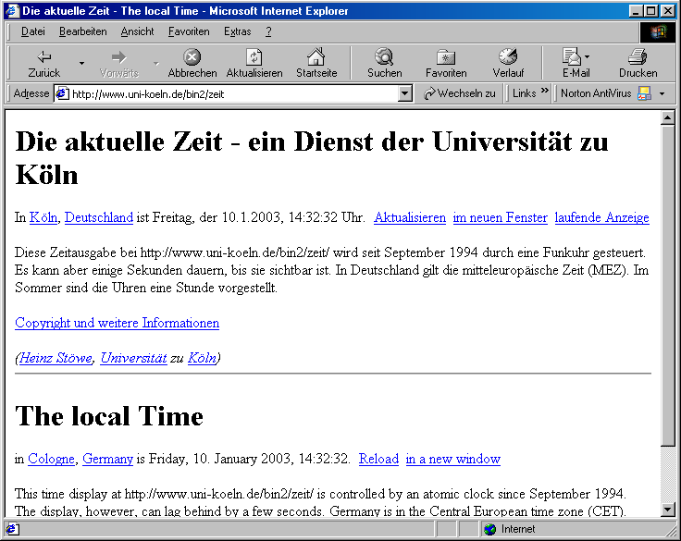Follow the laufende Anzeige link
The width and height of the screenshot is (681, 541).
[601, 218]
